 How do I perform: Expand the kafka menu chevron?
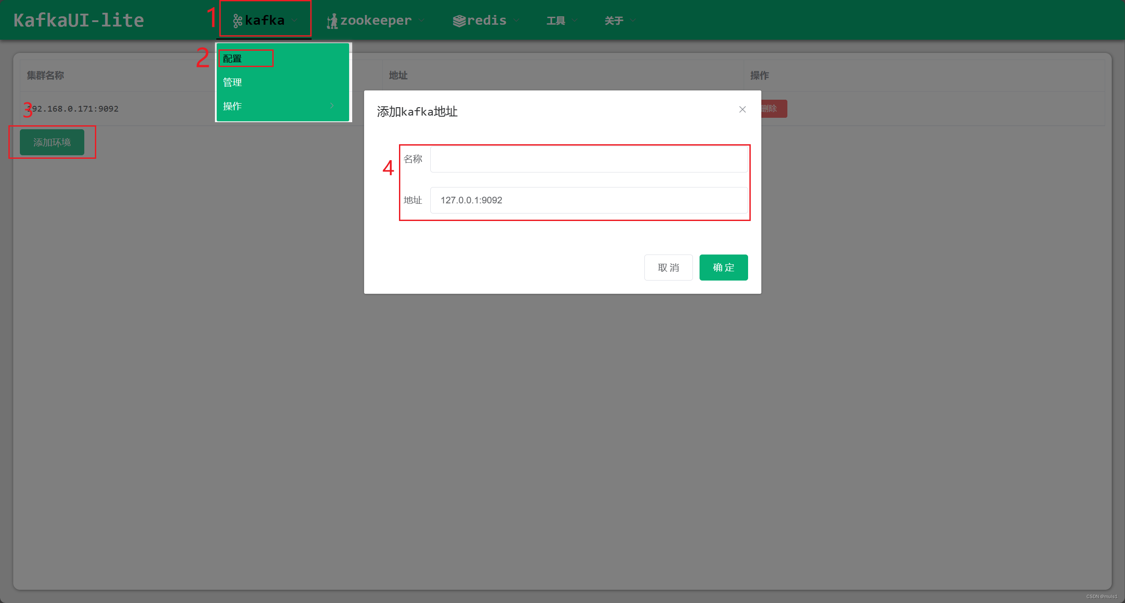[294, 20]
